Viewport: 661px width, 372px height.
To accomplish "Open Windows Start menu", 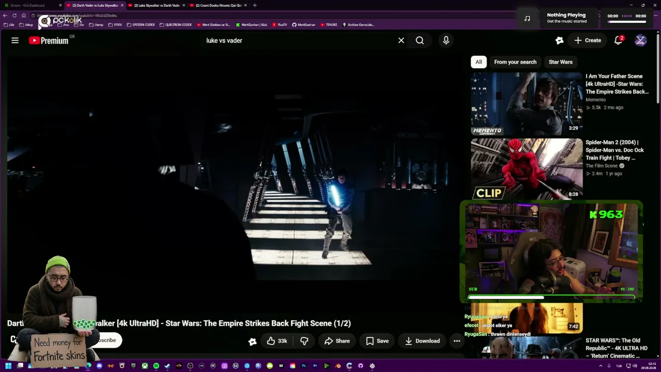I will 8,366.
